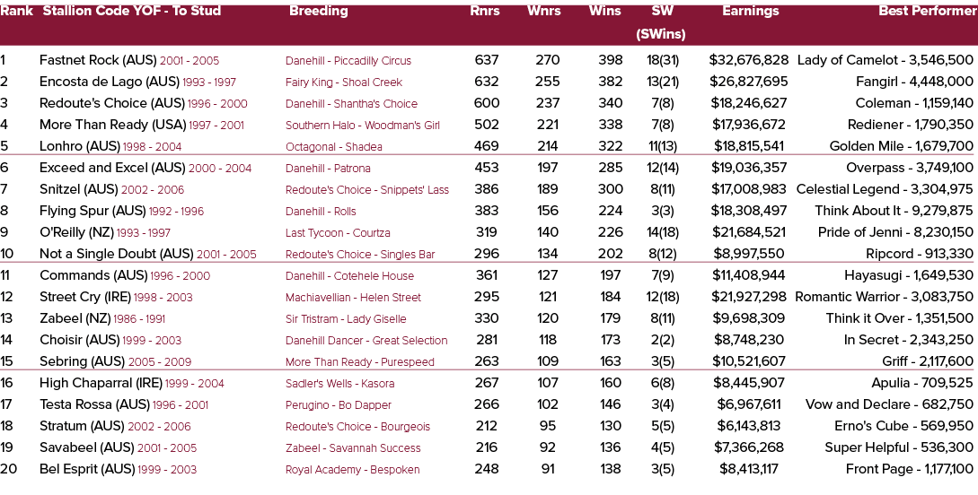
Task: Click earnings value $21,927,298
Action: [748, 297]
